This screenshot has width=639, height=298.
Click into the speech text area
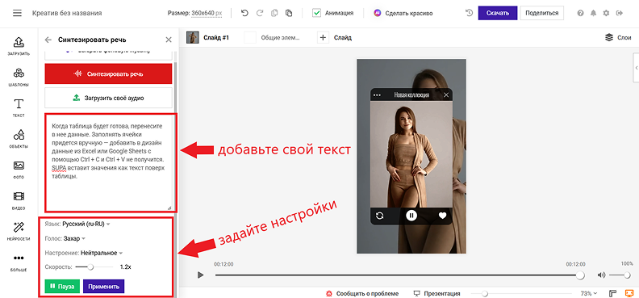[110, 162]
